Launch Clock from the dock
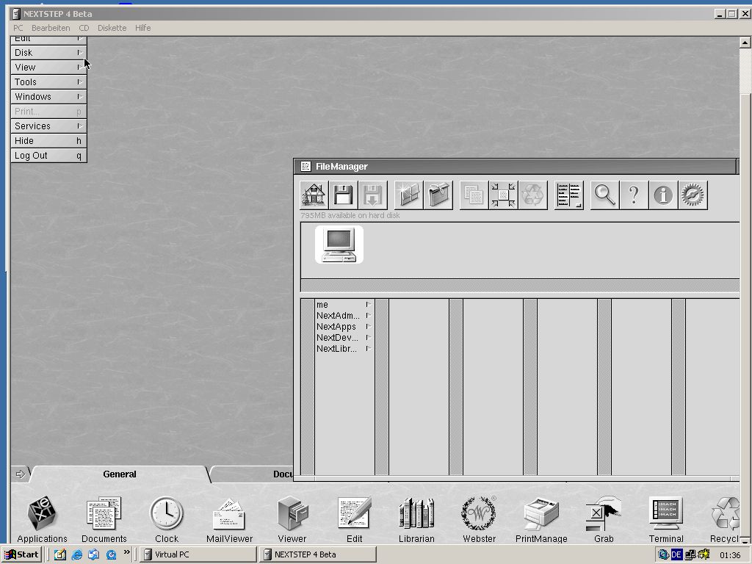Screen dimensions: 752x564 (167, 519)
